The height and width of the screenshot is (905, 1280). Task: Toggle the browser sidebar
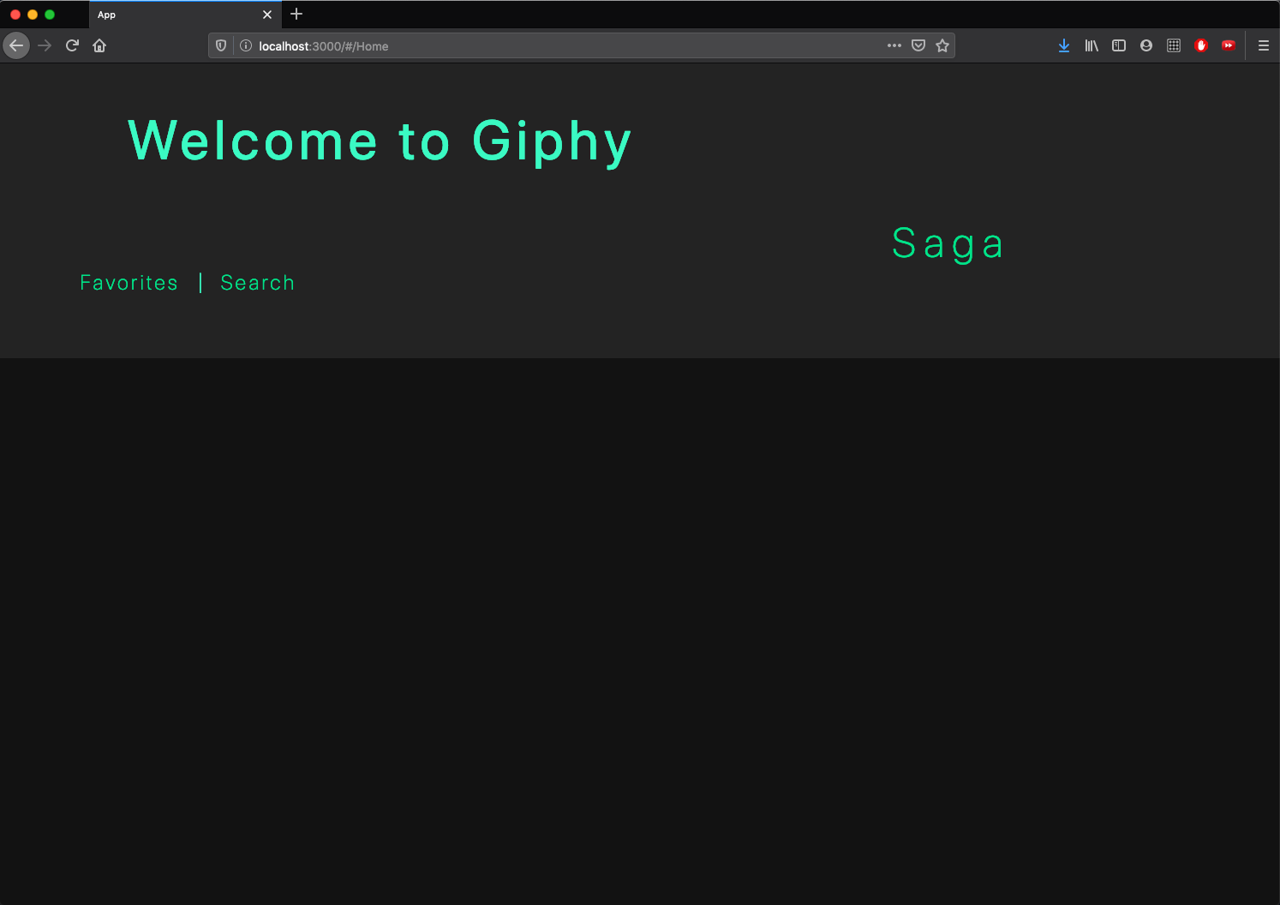pos(1119,45)
